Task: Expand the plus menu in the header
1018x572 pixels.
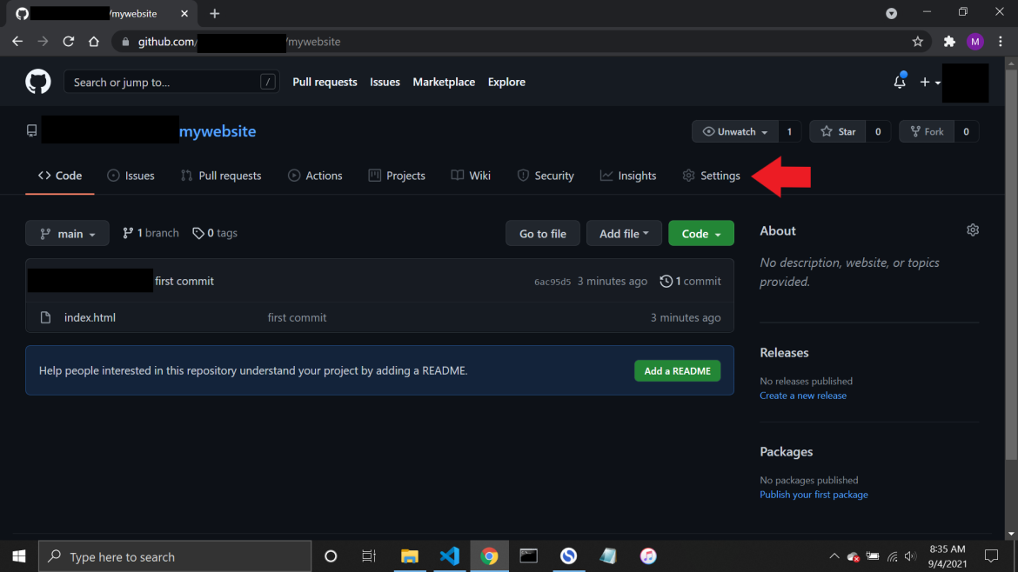Action: (x=929, y=81)
